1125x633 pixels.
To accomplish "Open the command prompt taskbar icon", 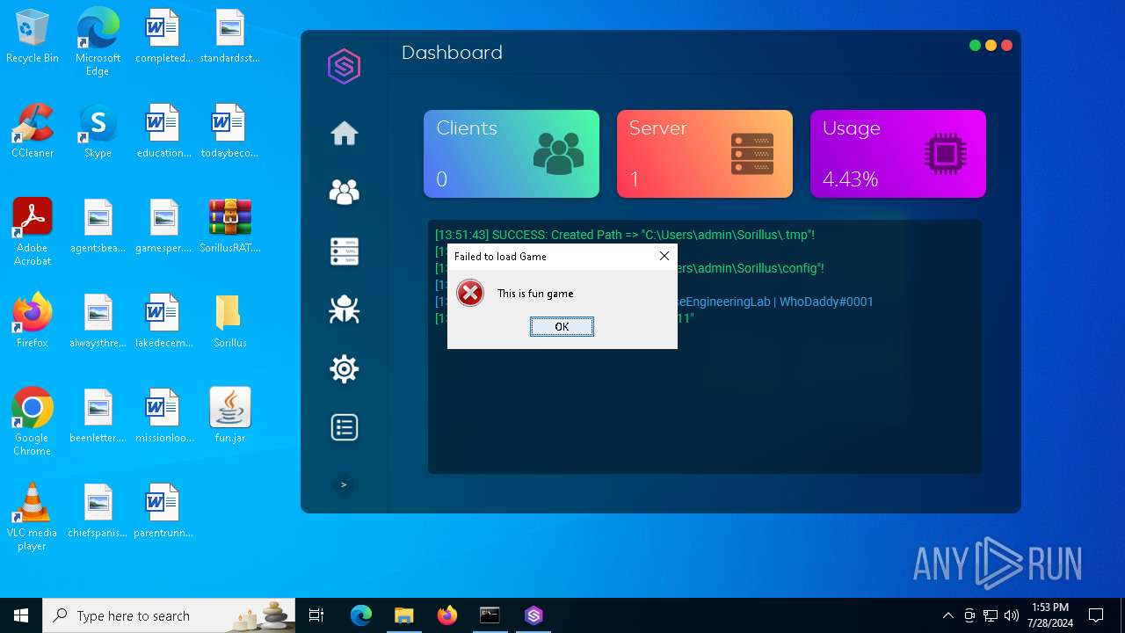I will coord(490,615).
